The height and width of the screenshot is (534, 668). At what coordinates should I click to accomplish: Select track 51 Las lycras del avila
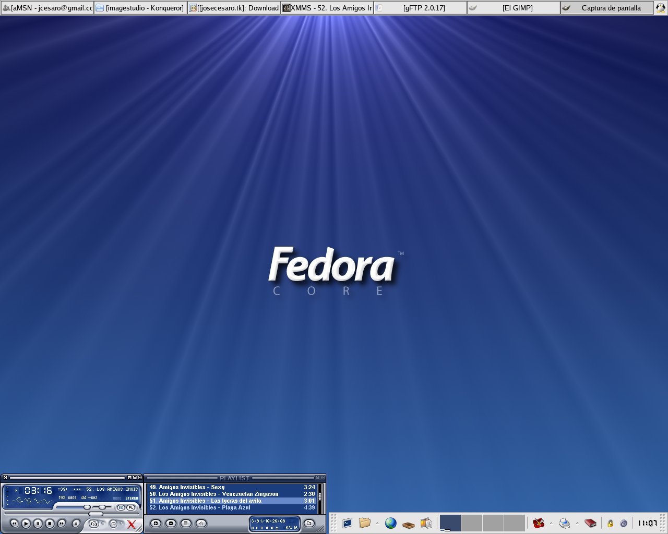(x=232, y=501)
